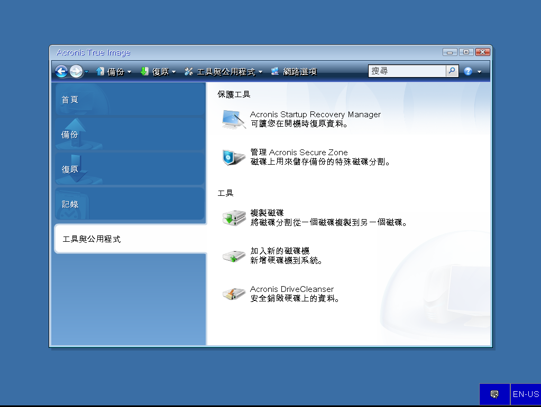Expand the 復原 toolbar dropdown arrow
This screenshot has height=407, width=541.
tap(174, 72)
